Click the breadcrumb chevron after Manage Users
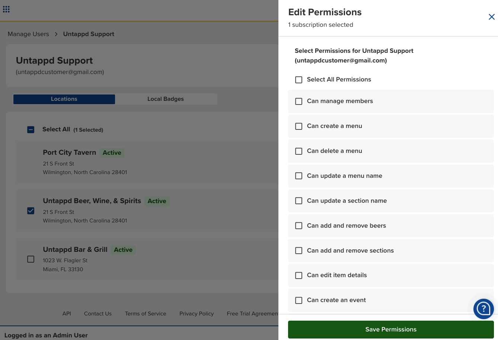The height and width of the screenshot is (340, 498). pos(56,34)
